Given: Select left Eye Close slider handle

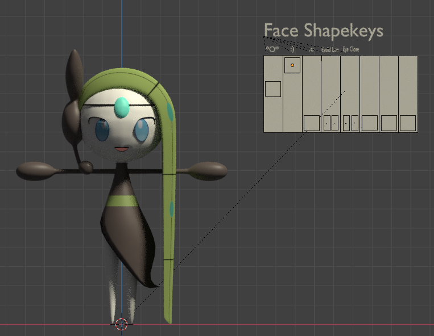Looking at the screenshot, I should point(346,123).
